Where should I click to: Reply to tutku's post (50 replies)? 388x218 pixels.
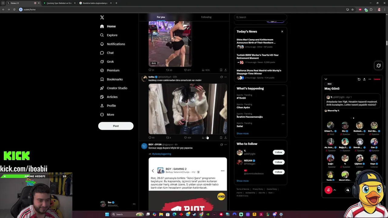coord(151,138)
